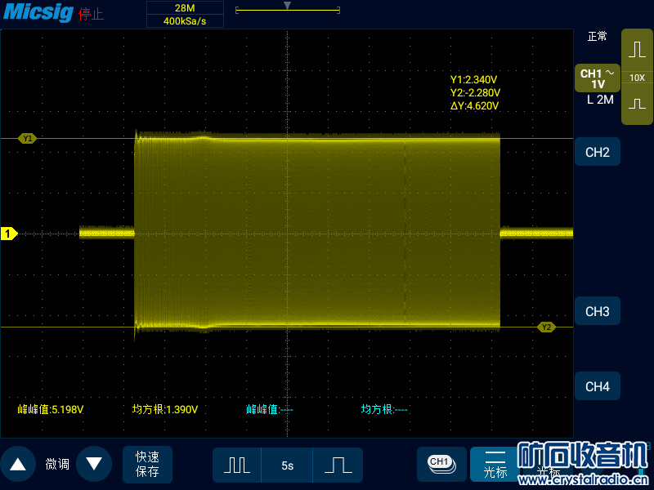The image size is (654, 490).
Task: Click the quick save button
Action: click(x=148, y=464)
